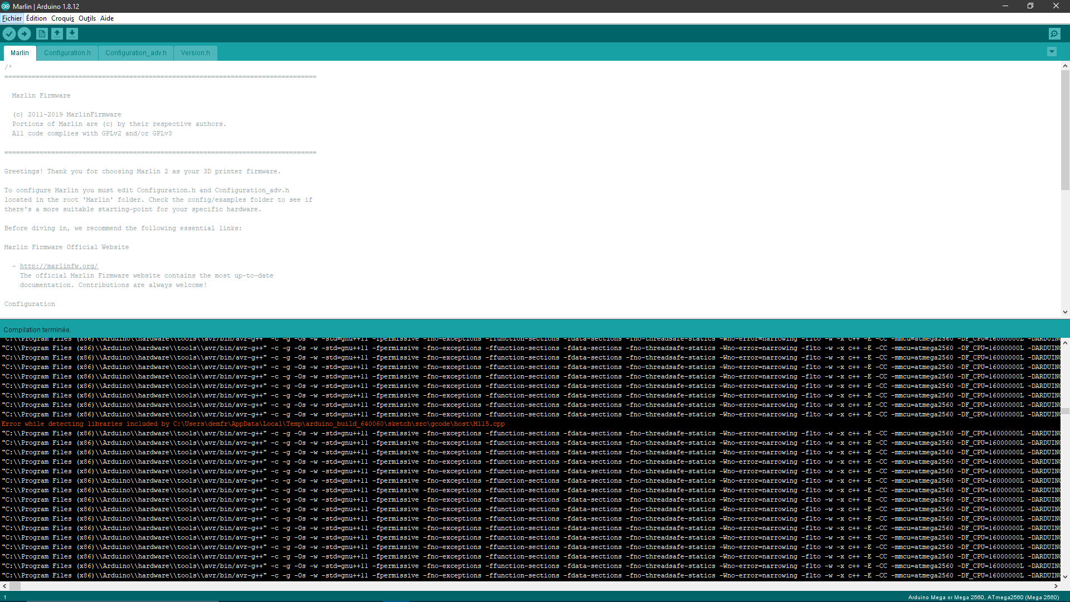The height and width of the screenshot is (602, 1070).
Task: Click 'To configure Marlin you must edit' line
Action: pyautogui.click(x=147, y=191)
